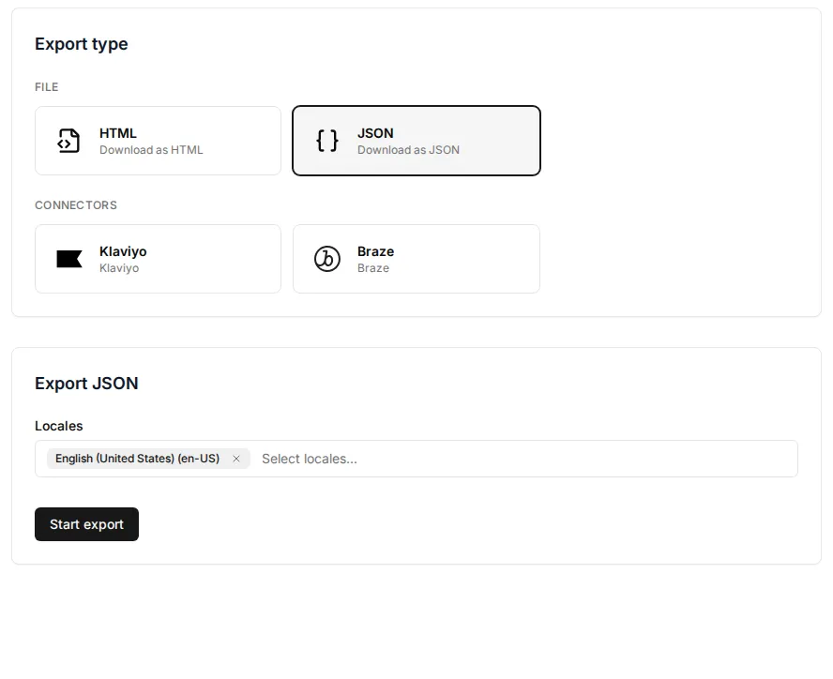Click the CONNECTORS section label
The height and width of the screenshot is (679, 833).
click(76, 205)
